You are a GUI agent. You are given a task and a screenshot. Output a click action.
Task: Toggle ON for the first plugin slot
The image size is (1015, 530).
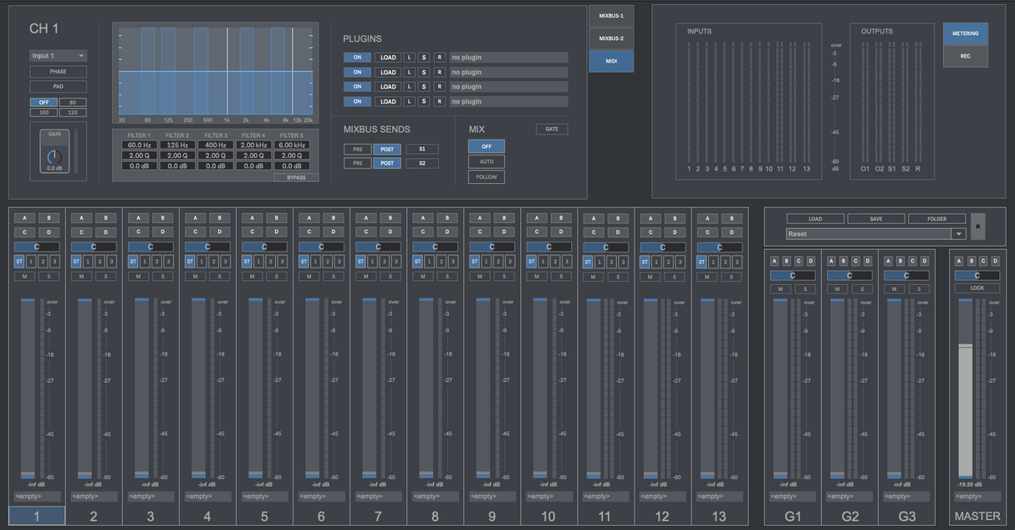click(356, 58)
